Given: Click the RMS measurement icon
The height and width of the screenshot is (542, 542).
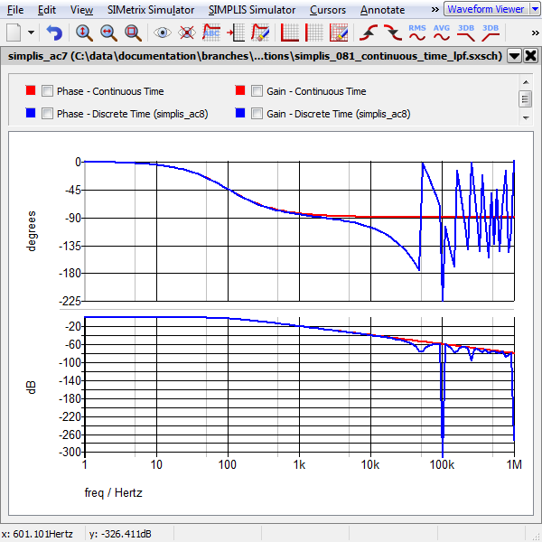Looking at the screenshot, I should [x=417, y=33].
